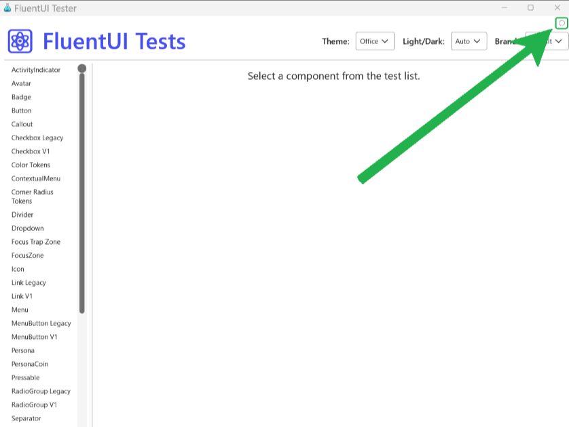Click the test list scrollbar thumb
569x427 pixels.
(82, 192)
